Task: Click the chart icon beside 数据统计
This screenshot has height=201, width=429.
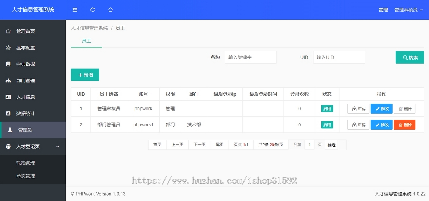Action: point(8,114)
